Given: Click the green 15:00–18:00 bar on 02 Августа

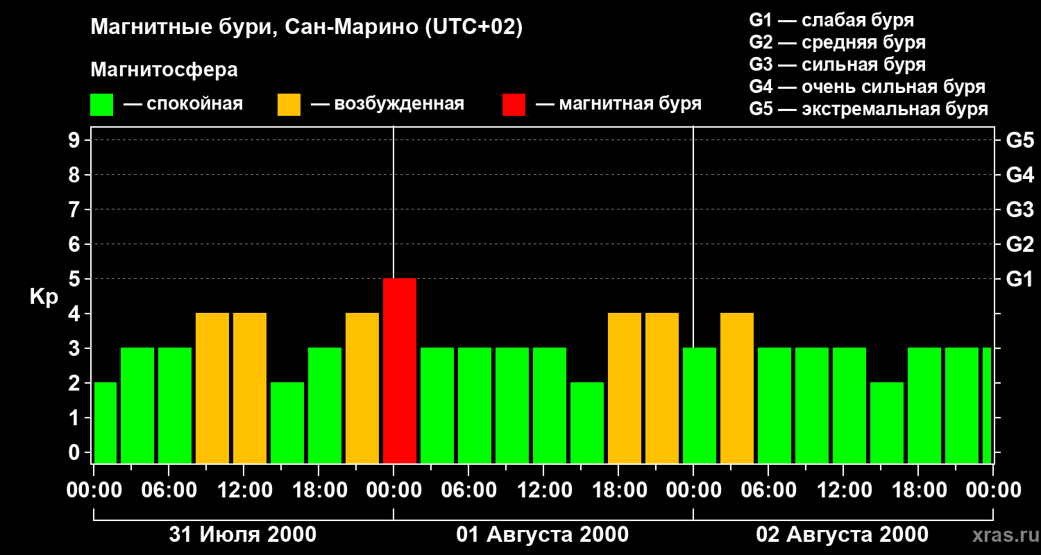Looking at the screenshot, I should 887,423.
